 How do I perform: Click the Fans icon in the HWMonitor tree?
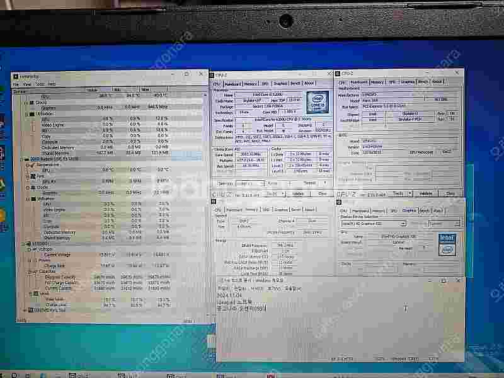click(33, 176)
